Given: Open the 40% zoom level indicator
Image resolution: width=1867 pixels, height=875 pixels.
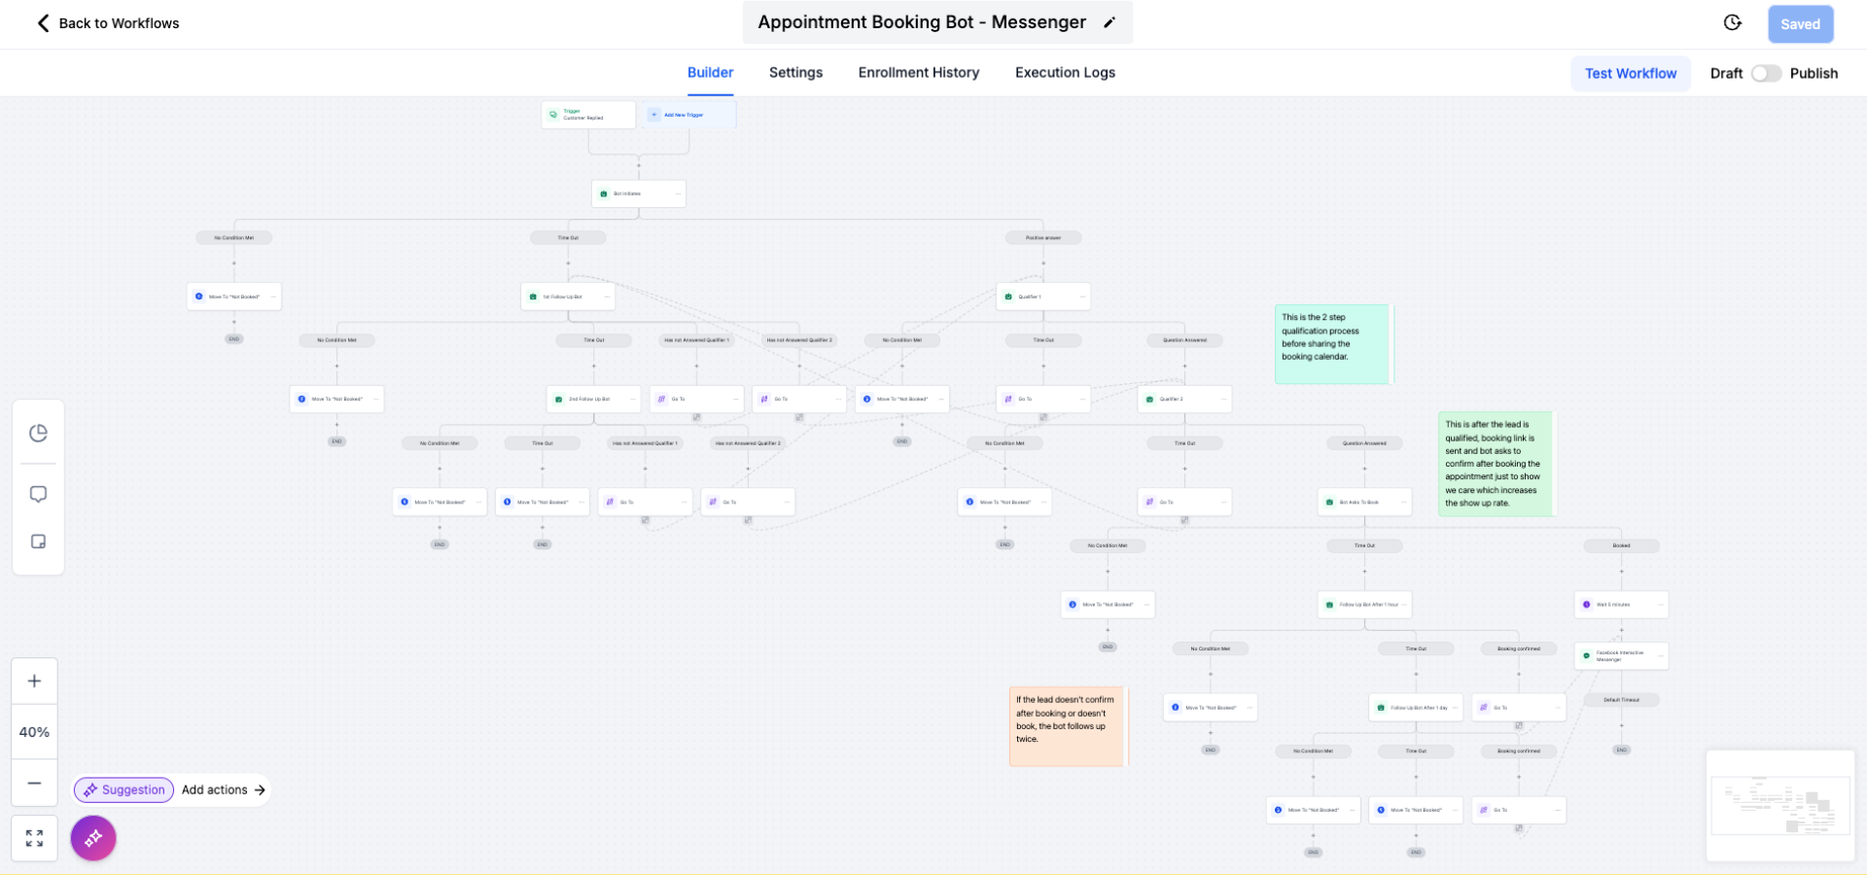Looking at the screenshot, I should click(34, 732).
